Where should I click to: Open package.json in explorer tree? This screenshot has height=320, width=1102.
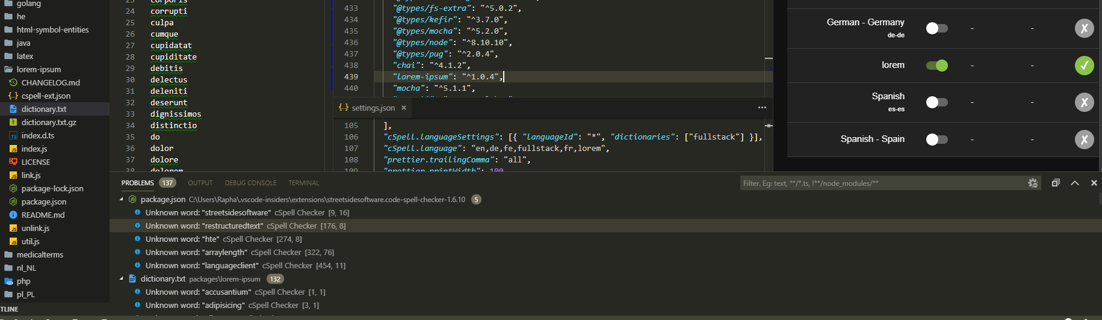44,202
